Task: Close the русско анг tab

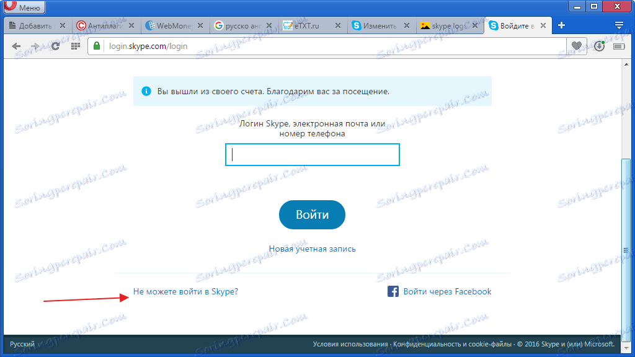Action: (269, 25)
